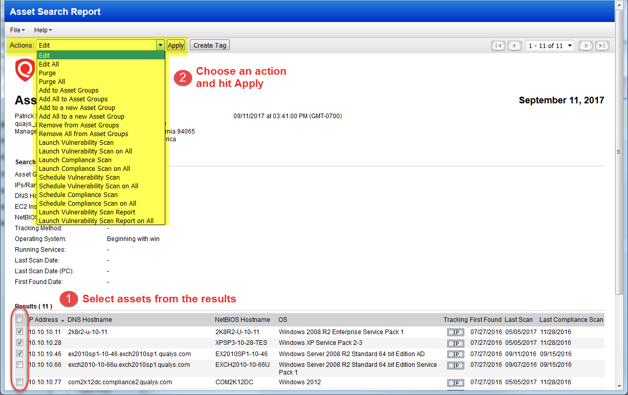Toggle the select-all checkbox in results header
628x395 pixels.
point(19,319)
